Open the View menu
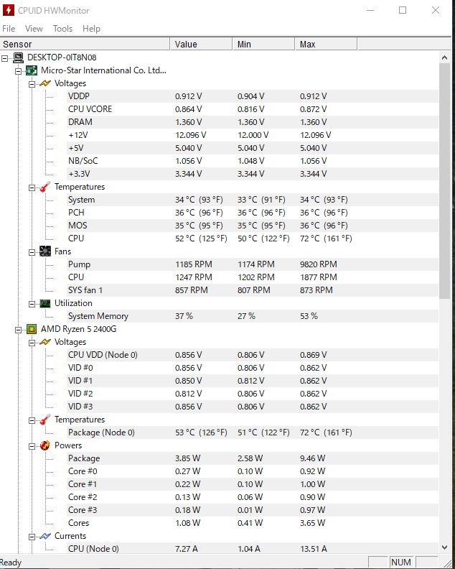Screen dimensions: 455x569 34,29
